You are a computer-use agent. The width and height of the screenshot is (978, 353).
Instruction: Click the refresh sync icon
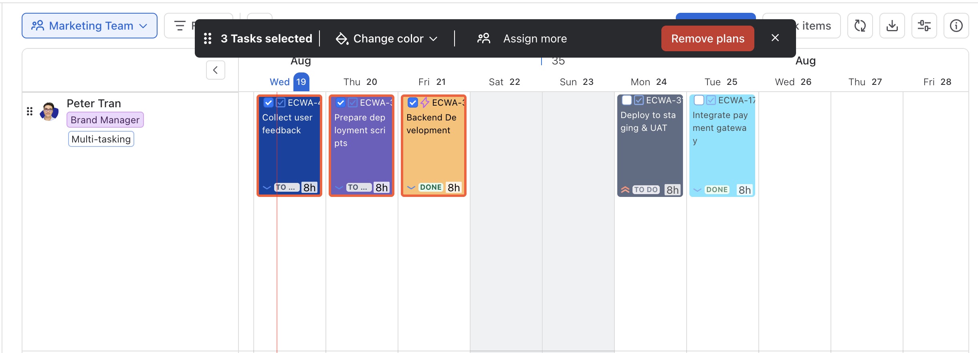pyautogui.click(x=860, y=26)
